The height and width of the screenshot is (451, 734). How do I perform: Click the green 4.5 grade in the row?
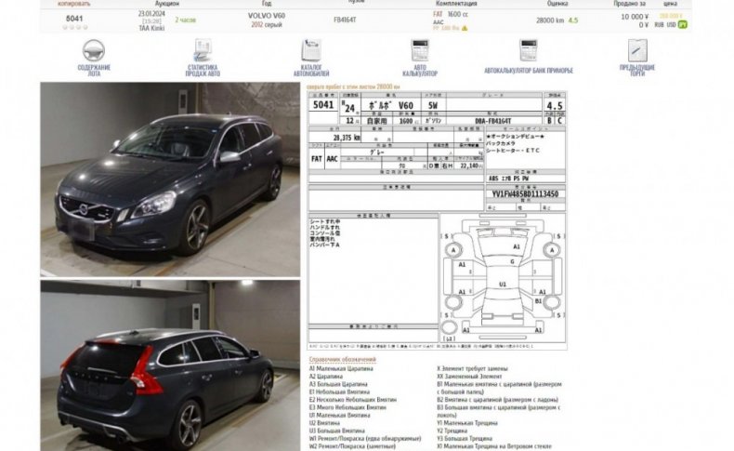point(573,20)
